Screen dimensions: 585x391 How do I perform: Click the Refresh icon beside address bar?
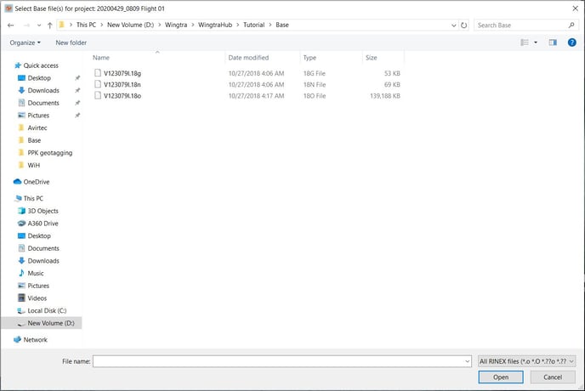464,25
